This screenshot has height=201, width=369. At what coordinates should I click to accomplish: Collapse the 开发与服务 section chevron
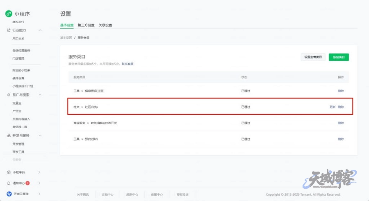pyautogui.click(x=40, y=136)
